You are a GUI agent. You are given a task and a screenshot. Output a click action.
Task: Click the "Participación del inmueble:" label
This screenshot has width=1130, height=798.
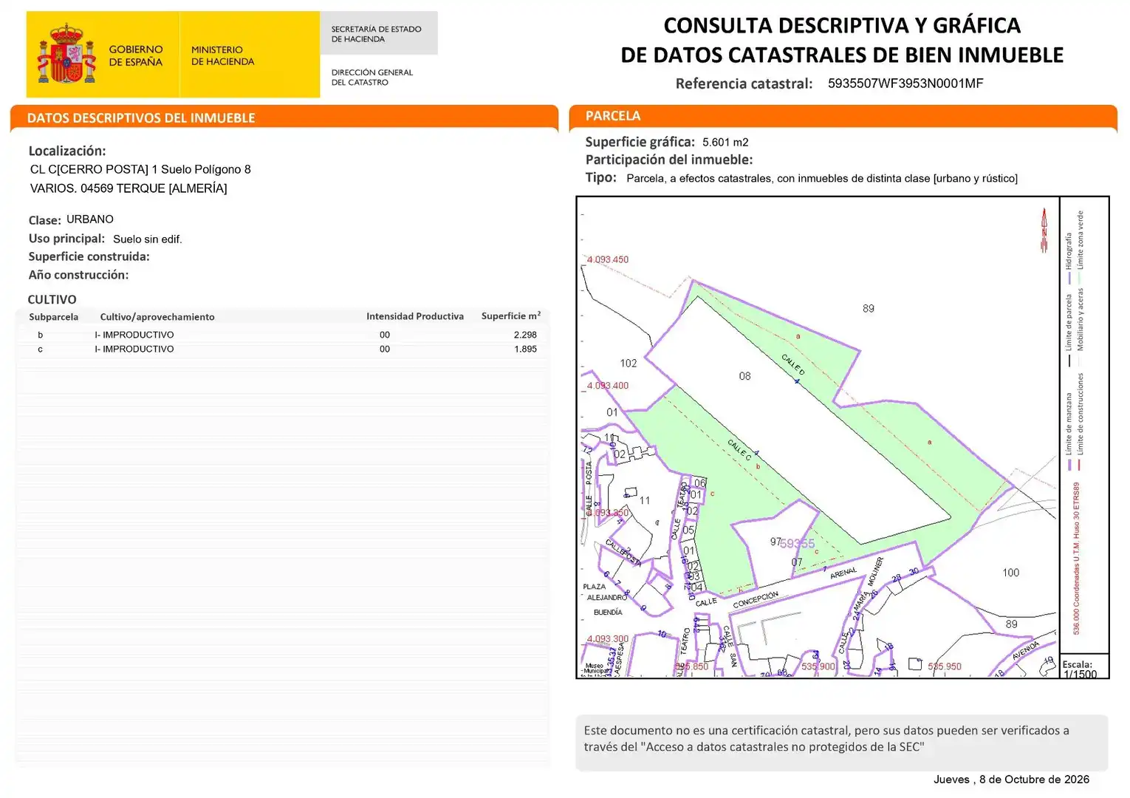[669, 160]
